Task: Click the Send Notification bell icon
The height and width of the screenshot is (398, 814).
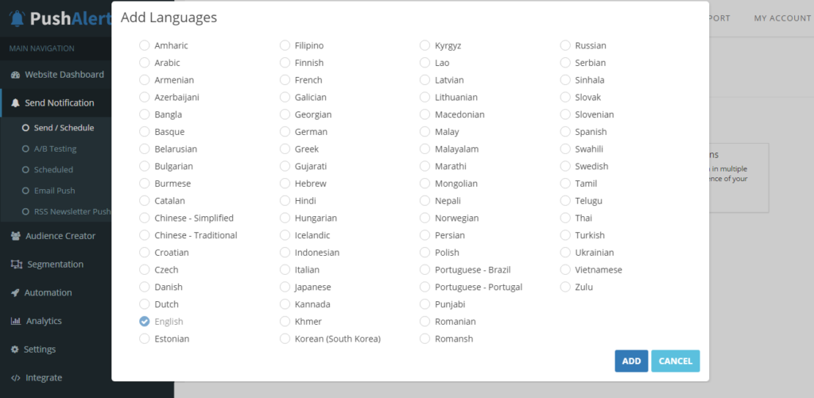Action: click(x=16, y=102)
